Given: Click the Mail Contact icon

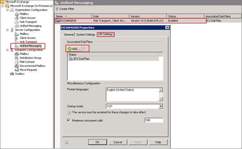Looking at the screenshot, I should (x=16, y=62).
